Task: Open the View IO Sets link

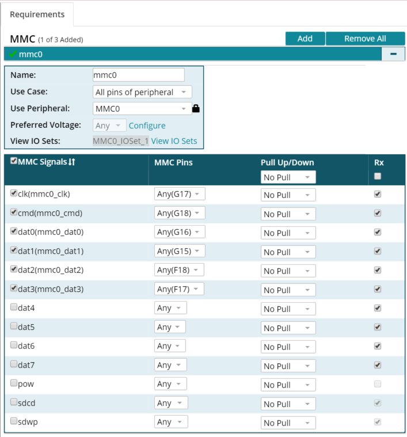Action: tap(174, 140)
